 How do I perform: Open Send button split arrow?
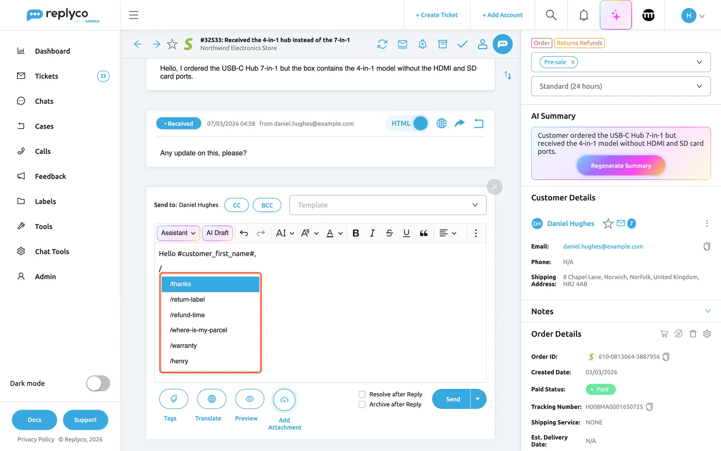[x=478, y=399]
